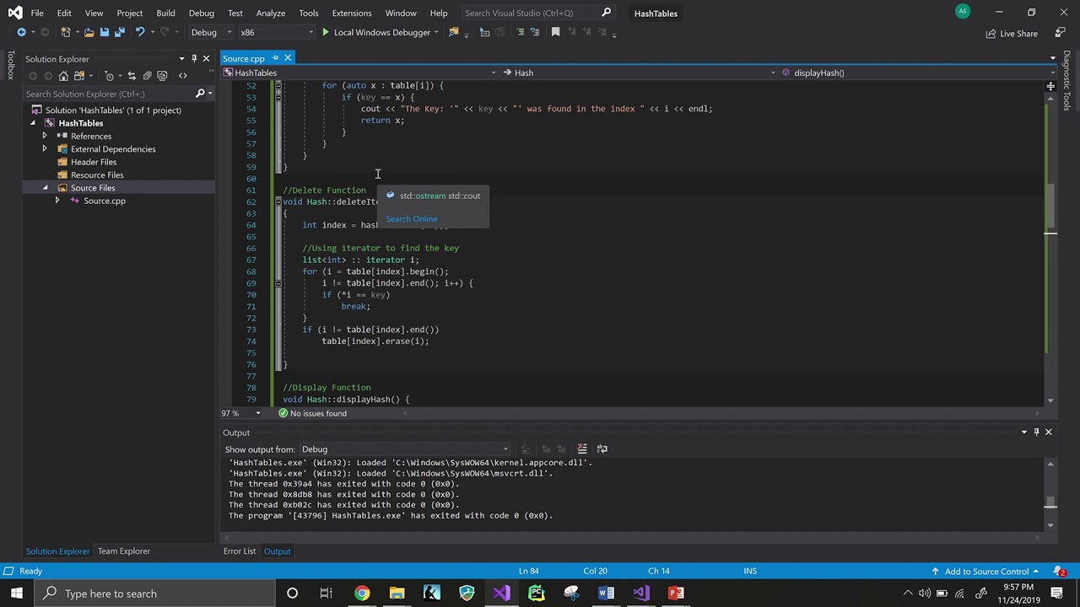Viewport: 1080px width, 607px height.
Task: Click the Pending Changes Filter clock icon
Action: tap(110, 76)
